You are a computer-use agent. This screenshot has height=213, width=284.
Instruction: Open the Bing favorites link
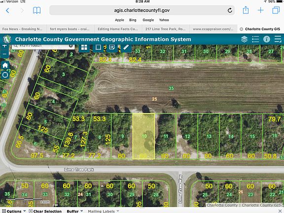[133, 20]
